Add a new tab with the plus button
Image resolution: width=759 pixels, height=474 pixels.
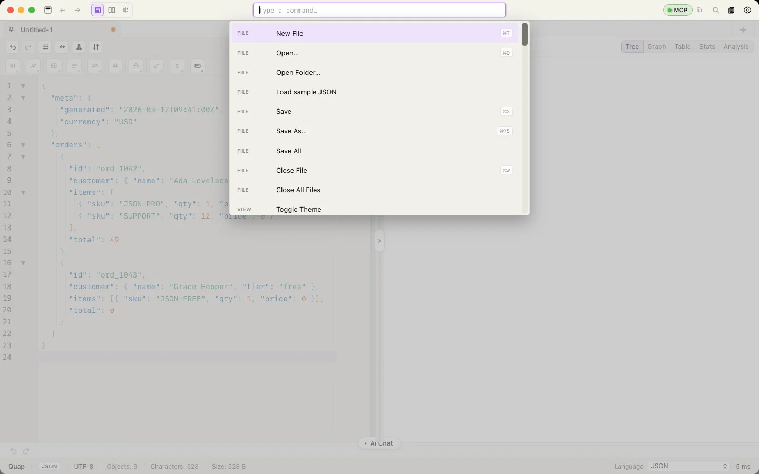743,29
